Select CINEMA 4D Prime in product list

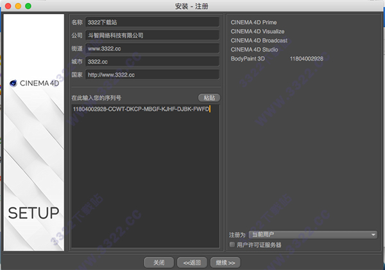[x=253, y=22]
